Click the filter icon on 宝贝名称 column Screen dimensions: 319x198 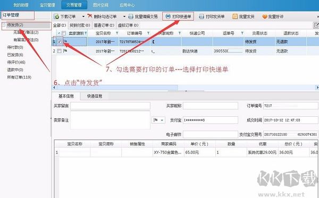117,33
